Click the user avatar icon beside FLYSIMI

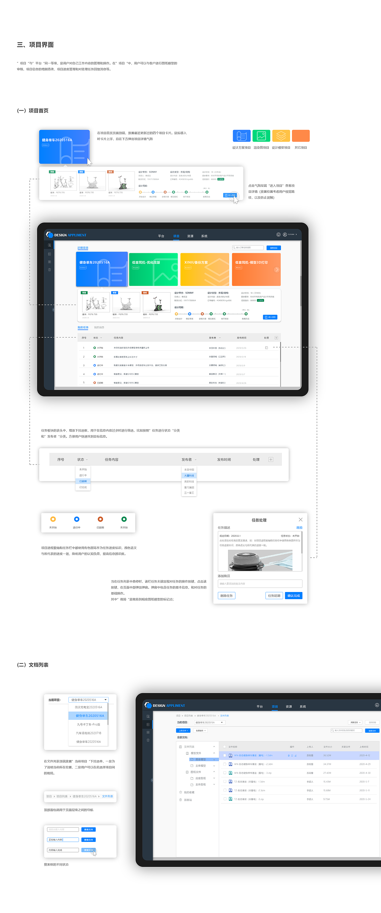click(x=285, y=234)
